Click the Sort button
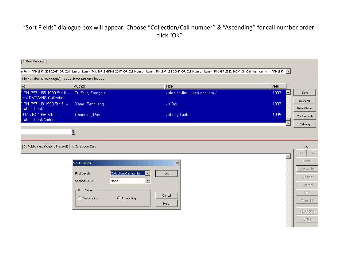The width and height of the screenshot is (339, 254). click(305, 93)
